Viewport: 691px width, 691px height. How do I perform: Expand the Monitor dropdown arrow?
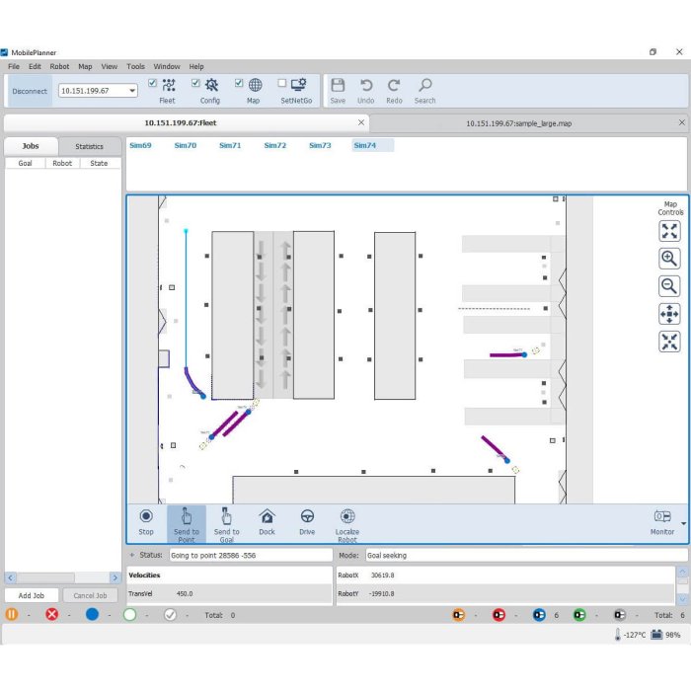pyautogui.click(x=683, y=522)
